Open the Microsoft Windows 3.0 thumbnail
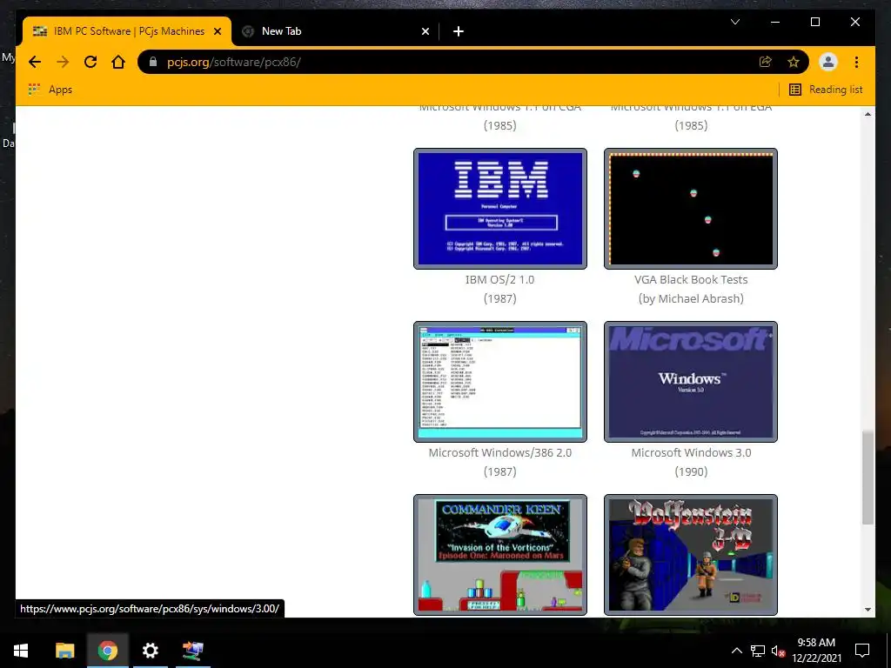 coord(690,382)
